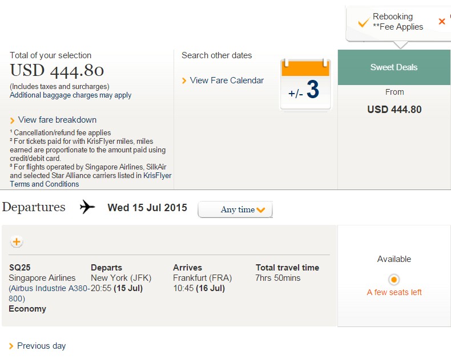Image resolution: width=451 pixels, height=359 pixels.
Task: Click the SQ25 flight number
Action: pos(20,268)
